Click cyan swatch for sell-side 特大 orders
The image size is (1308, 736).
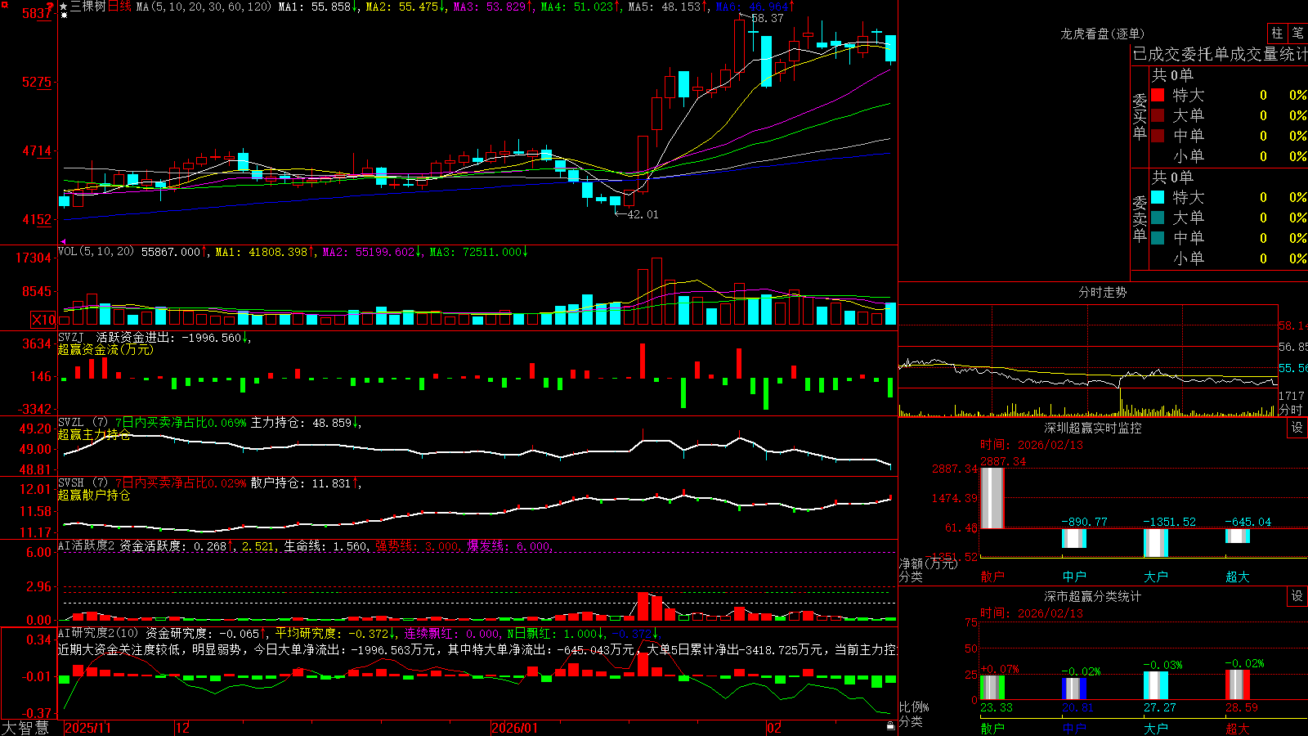(x=1158, y=197)
